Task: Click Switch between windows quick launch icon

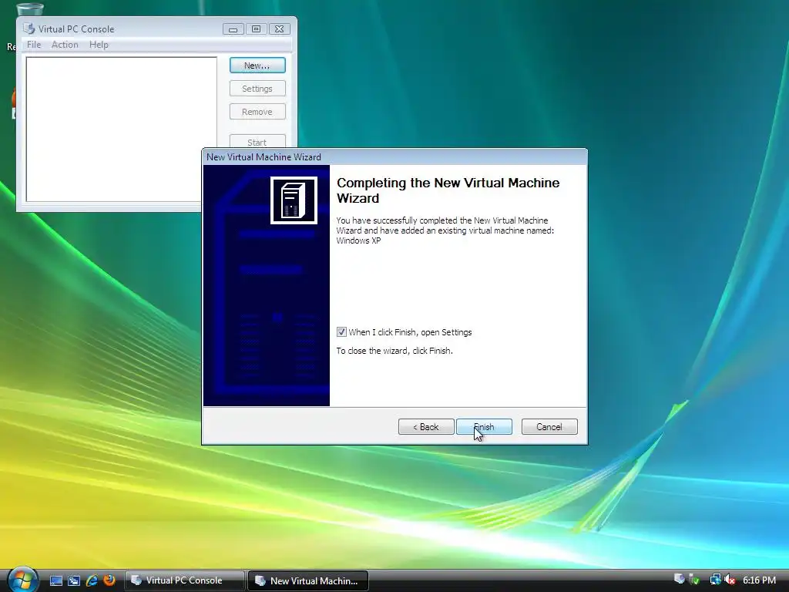Action: (74, 580)
